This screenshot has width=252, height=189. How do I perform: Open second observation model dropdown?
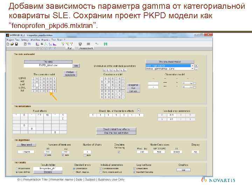click(187, 87)
